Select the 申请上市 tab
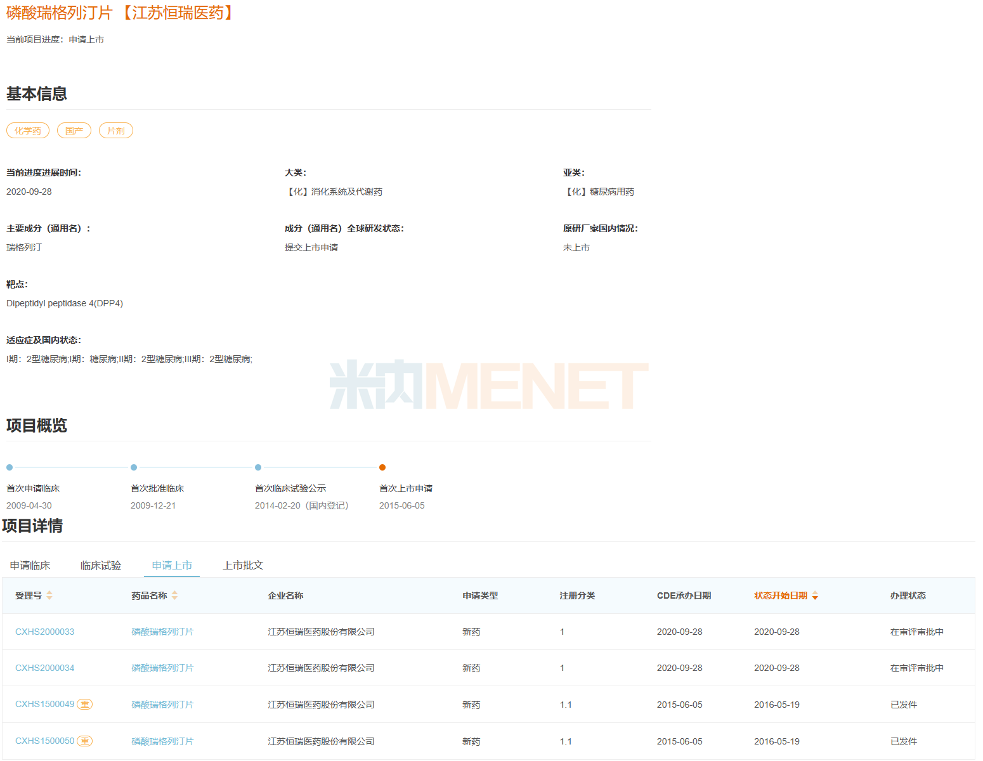 172,566
